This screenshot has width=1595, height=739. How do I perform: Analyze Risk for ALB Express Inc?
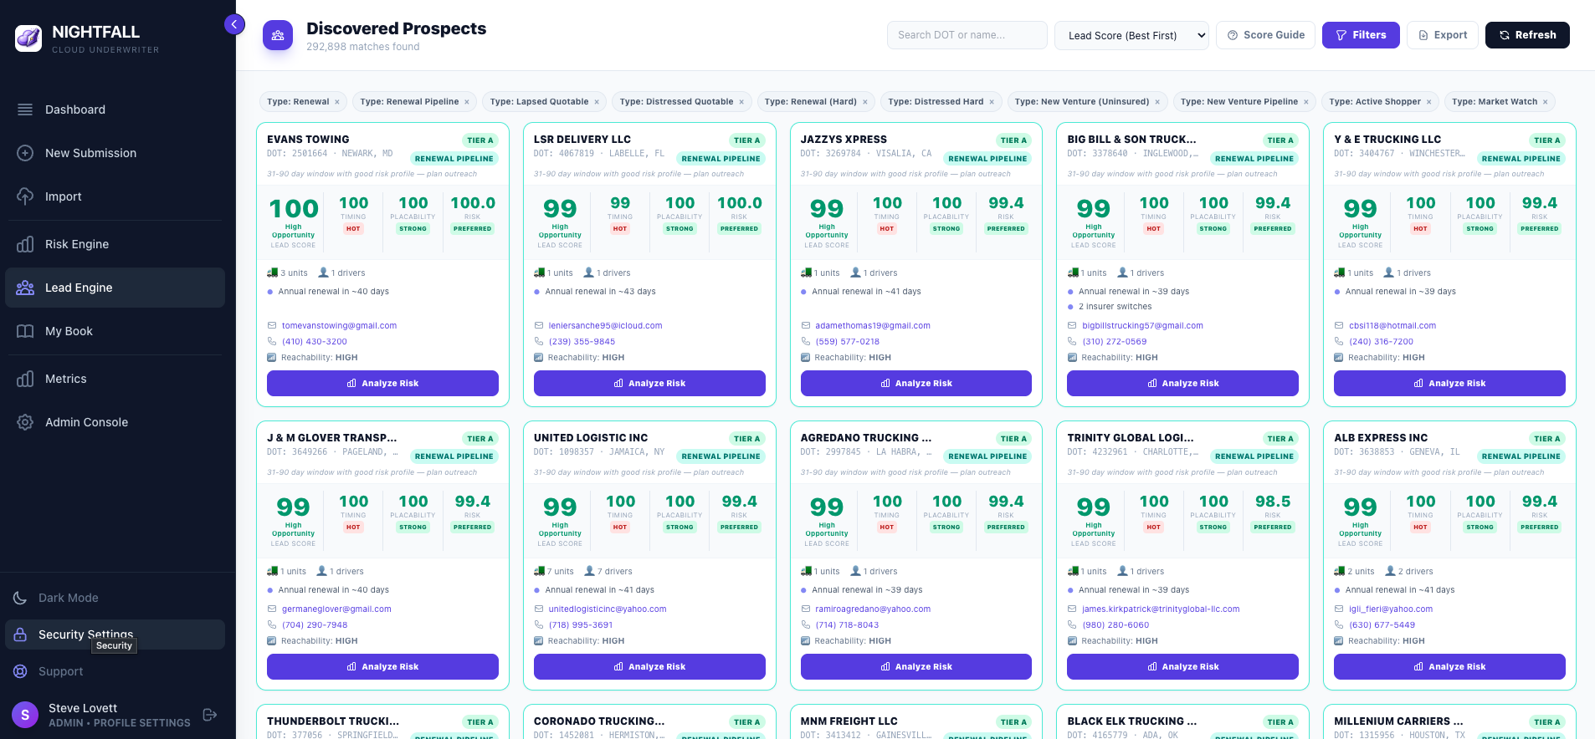[1449, 666]
